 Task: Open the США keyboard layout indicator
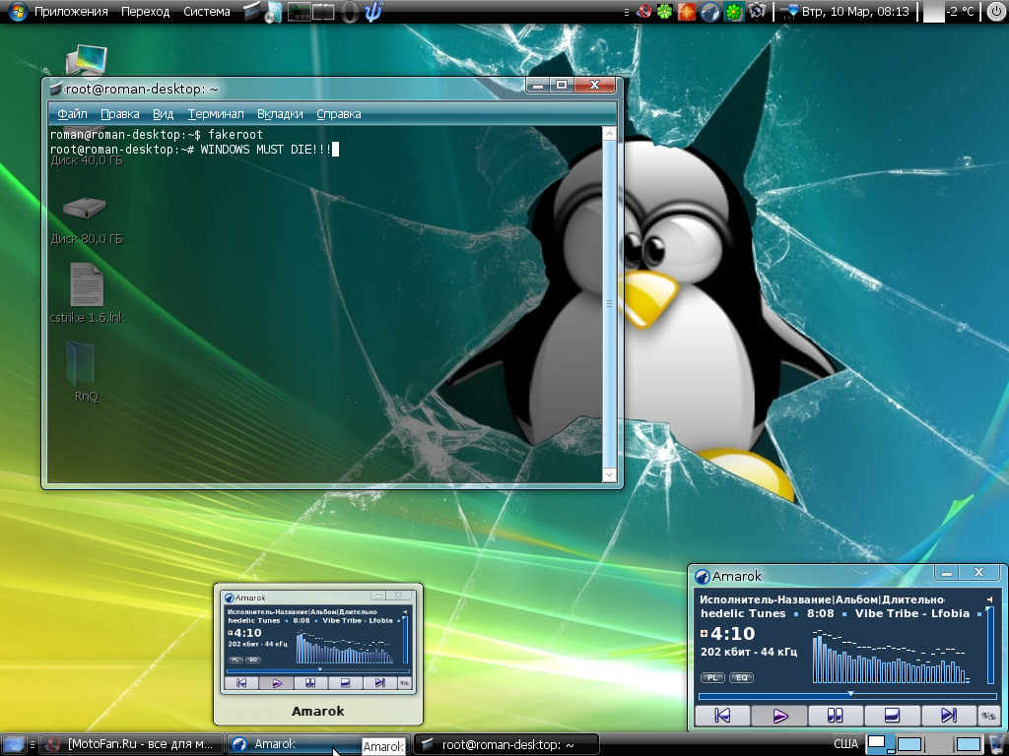click(x=845, y=744)
